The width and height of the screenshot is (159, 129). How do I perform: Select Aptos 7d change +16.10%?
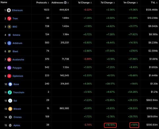tap(110, 125)
